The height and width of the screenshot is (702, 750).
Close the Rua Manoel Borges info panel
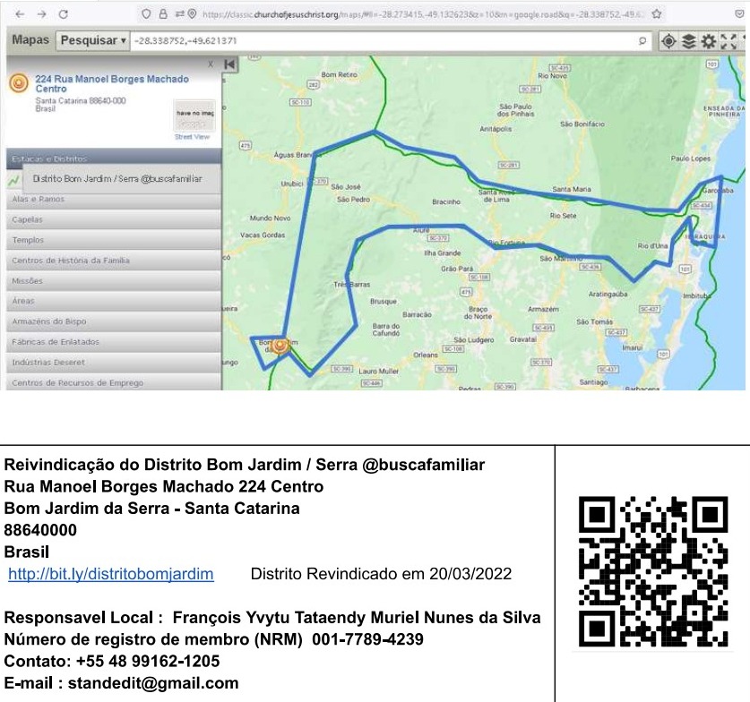(211, 64)
